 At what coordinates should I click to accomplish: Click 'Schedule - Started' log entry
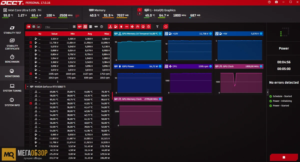[282, 96]
